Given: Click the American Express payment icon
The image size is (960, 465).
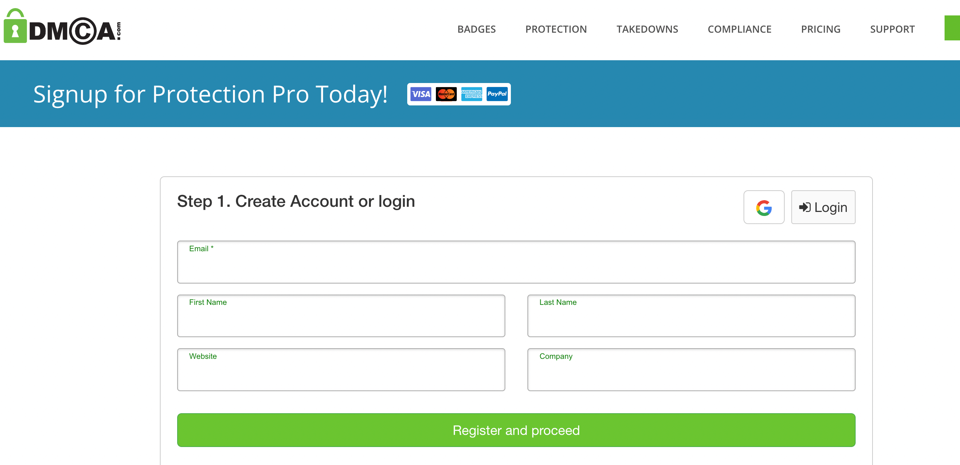Looking at the screenshot, I should tap(472, 94).
